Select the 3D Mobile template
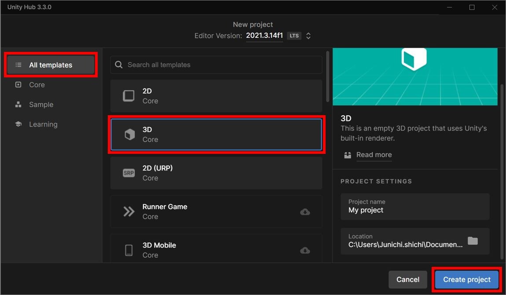The width and height of the screenshot is (506, 295). 216,248
